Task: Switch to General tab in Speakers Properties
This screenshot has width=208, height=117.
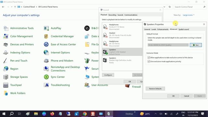Action: coord(147,29)
